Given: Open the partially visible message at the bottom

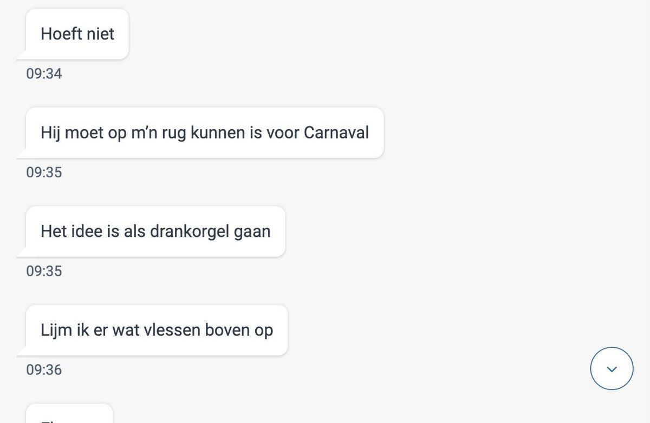Looking at the screenshot, I should [69, 414].
